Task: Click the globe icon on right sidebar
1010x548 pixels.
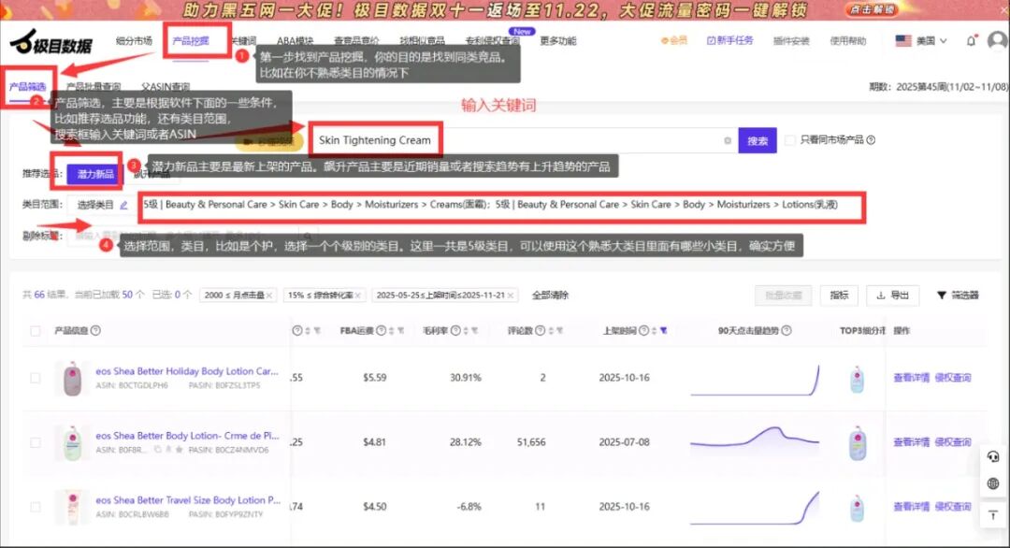Action: coord(992,483)
